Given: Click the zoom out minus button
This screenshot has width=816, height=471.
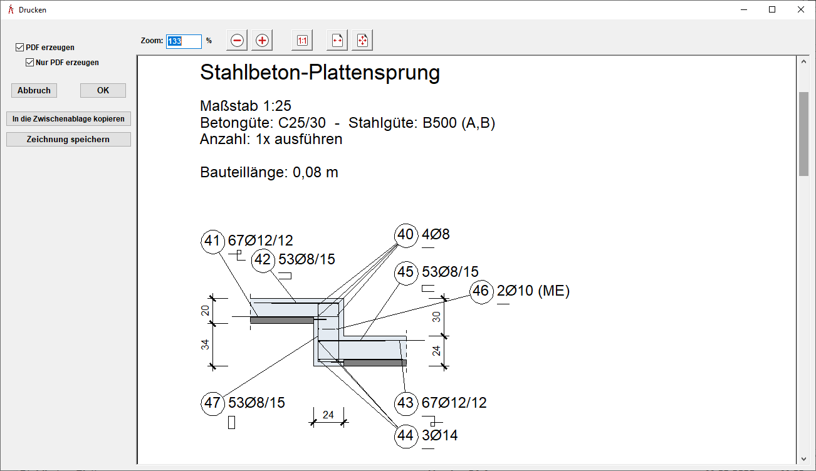Looking at the screenshot, I should pos(237,41).
